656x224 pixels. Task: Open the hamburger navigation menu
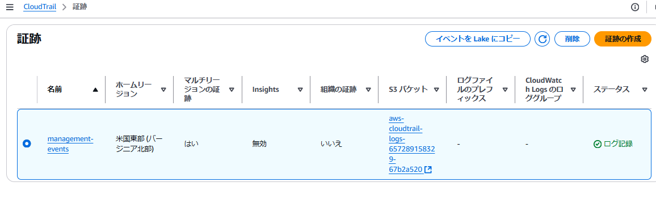tap(10, 7)
